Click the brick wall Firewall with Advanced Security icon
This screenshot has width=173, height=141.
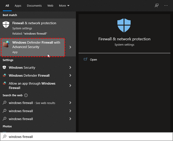pos(6,44)
